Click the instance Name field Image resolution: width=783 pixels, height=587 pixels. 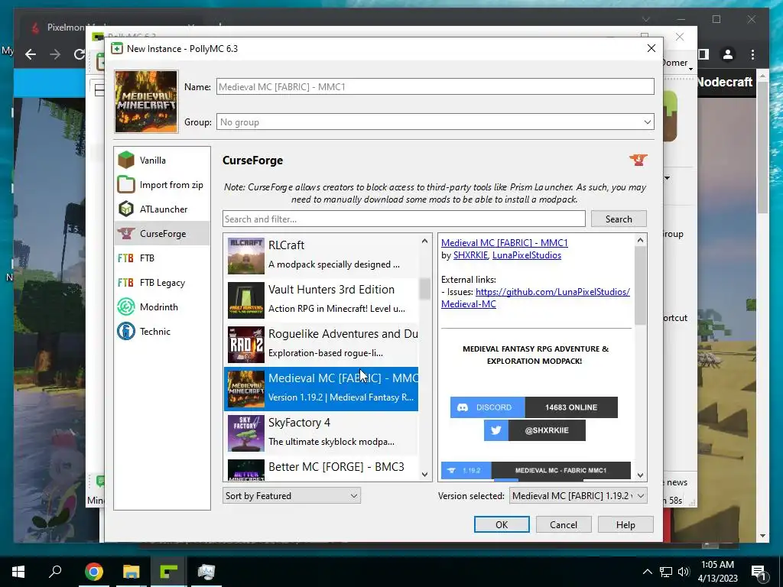[435, 87]
